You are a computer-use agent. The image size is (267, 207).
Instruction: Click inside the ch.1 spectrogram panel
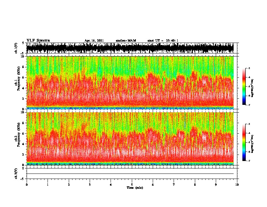tap(130, 83)
